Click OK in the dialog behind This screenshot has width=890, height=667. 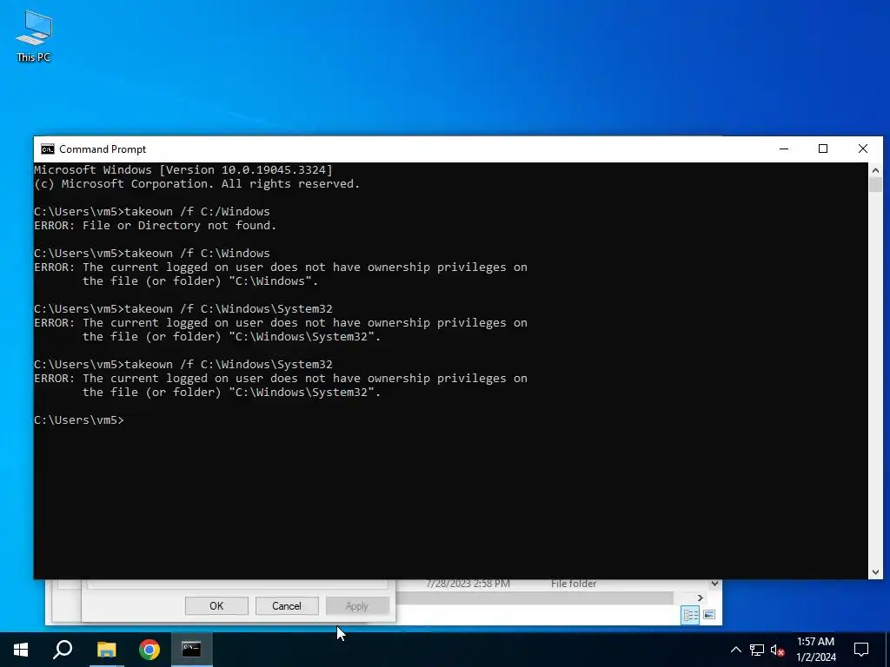coord(216,605)
